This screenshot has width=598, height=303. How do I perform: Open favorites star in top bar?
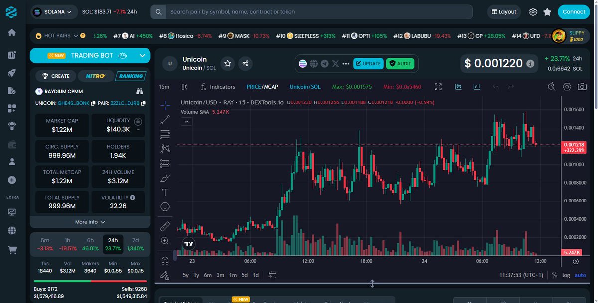click(x=547, y=12)
